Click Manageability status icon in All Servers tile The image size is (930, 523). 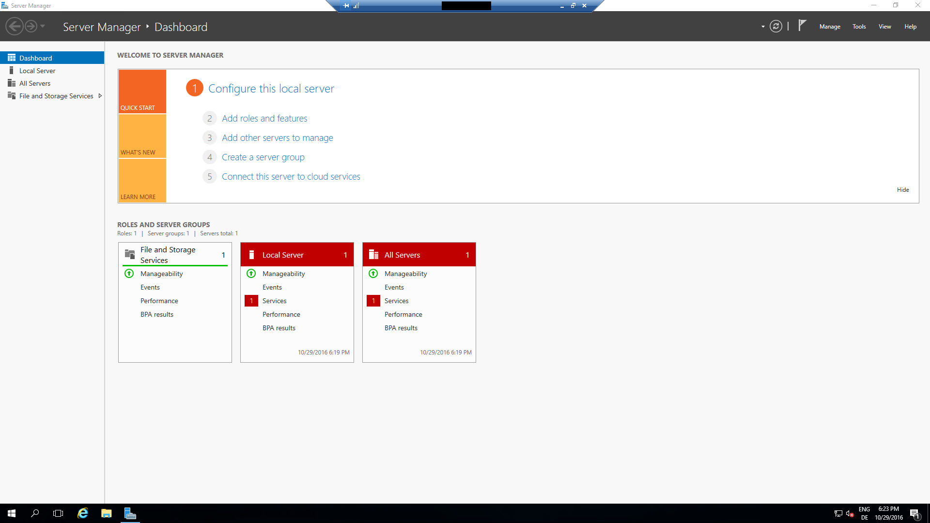(373, 274)
